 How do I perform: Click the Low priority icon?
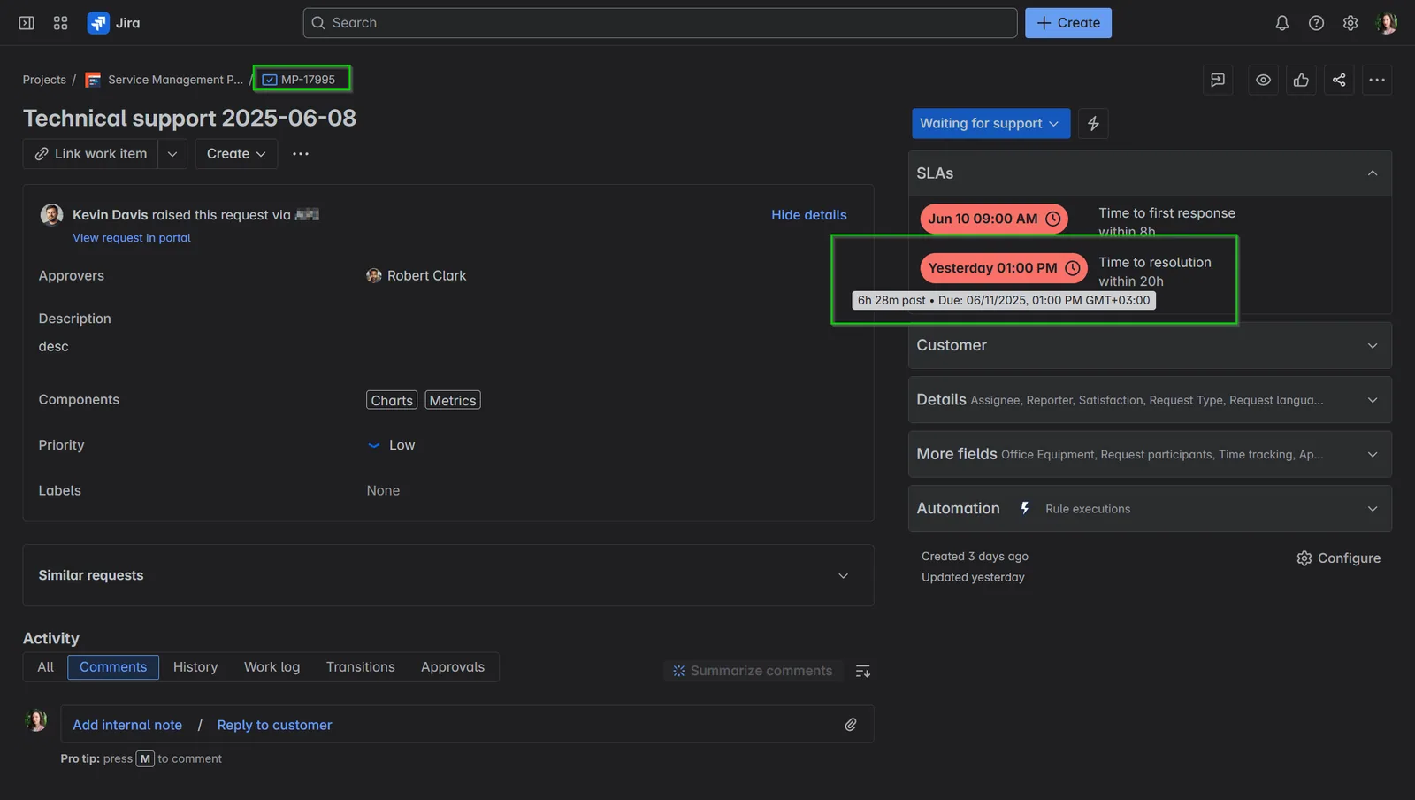point(373,445)
